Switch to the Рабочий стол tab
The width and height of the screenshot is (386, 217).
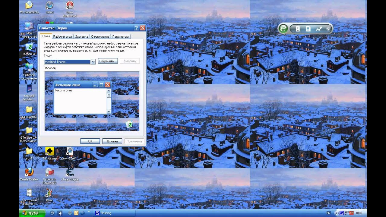[63, 36]
